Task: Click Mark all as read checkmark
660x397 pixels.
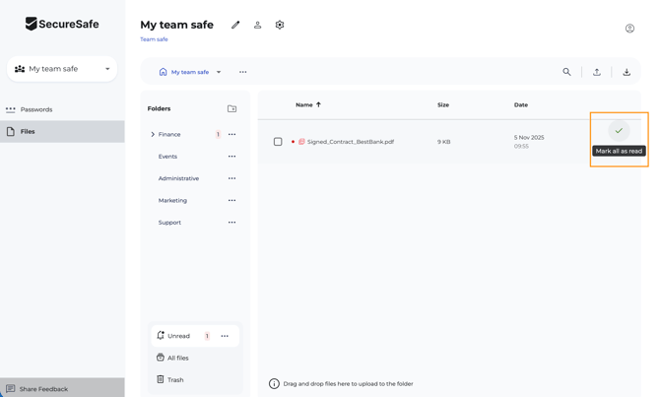Action: [619, 130]
